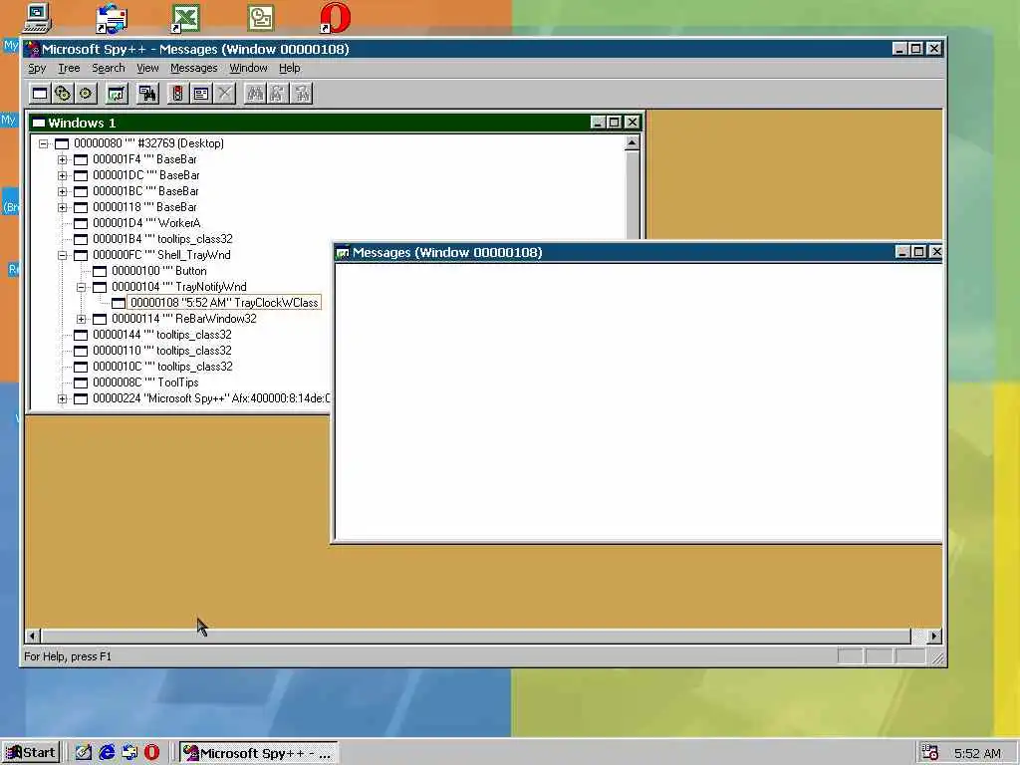Expand the 000001F4 BaseBar node
The height and width of the screenshot is (765, 1020).
click(63, 159)
